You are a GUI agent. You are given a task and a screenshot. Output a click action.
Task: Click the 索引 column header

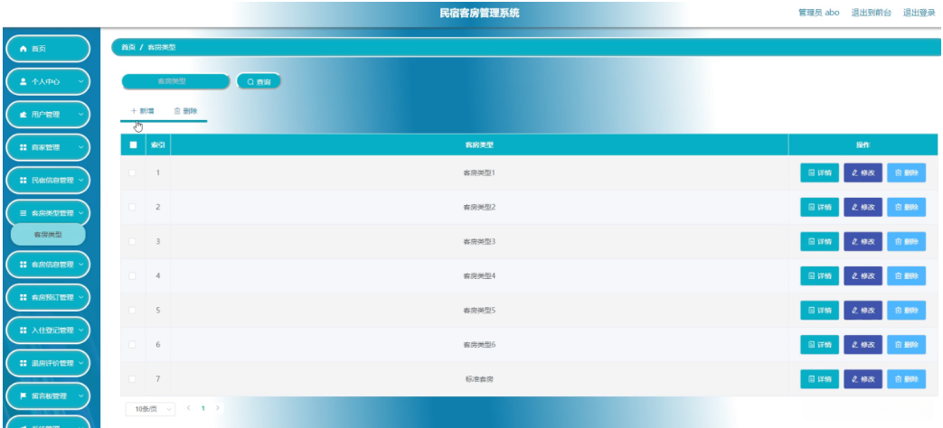(158, 144)
